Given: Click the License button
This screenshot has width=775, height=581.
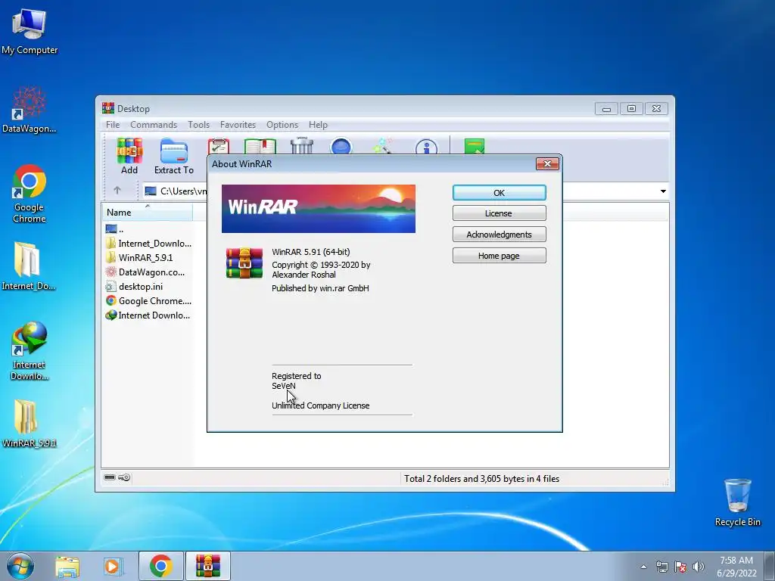Looking at the screenshot, I should 500,213.
